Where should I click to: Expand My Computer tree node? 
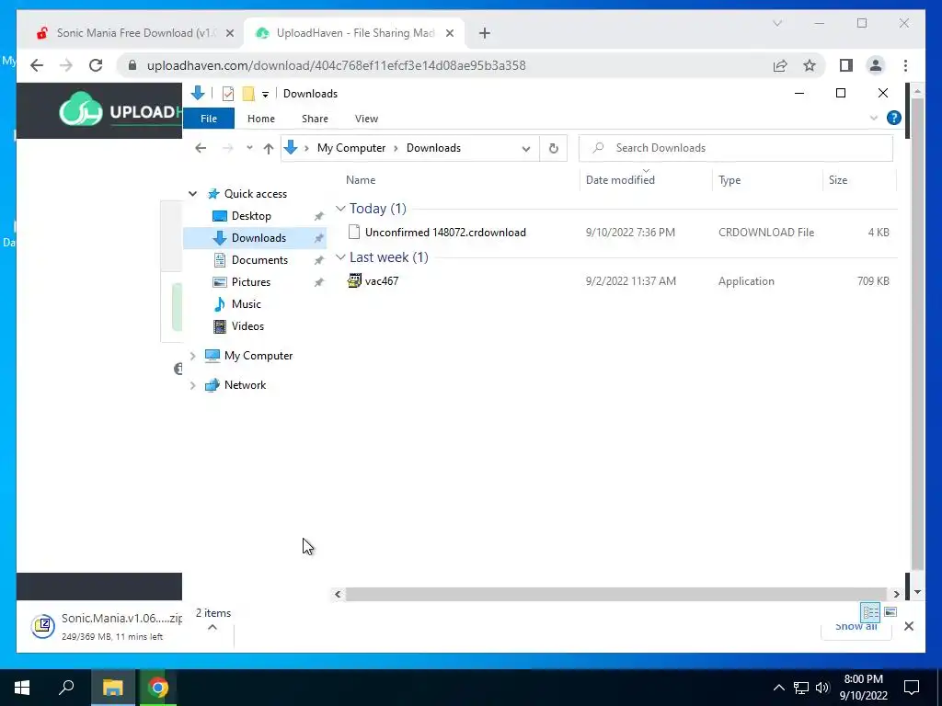[193, 356]
